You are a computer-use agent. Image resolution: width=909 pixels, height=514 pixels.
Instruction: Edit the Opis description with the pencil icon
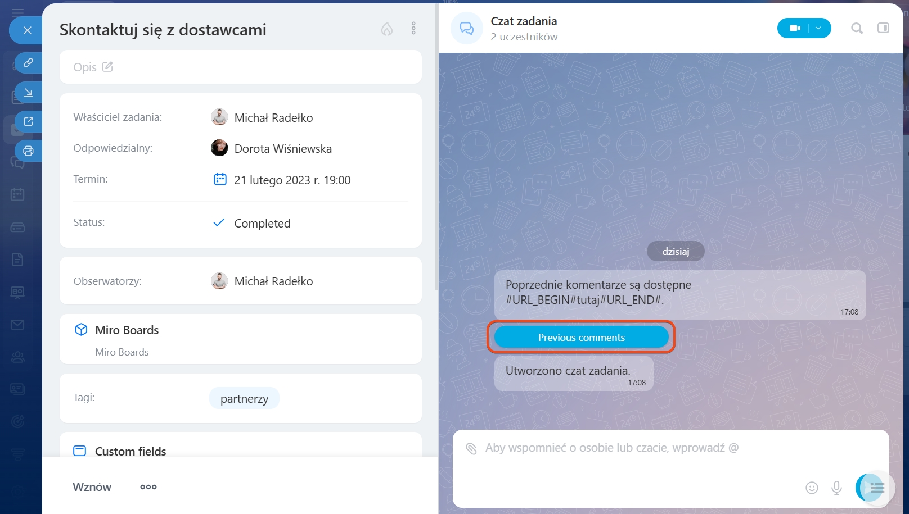[107, 67]
